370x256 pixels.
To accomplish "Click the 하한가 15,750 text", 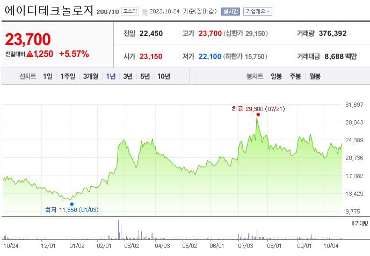I will pyautogui.click(x=245, y=56).
